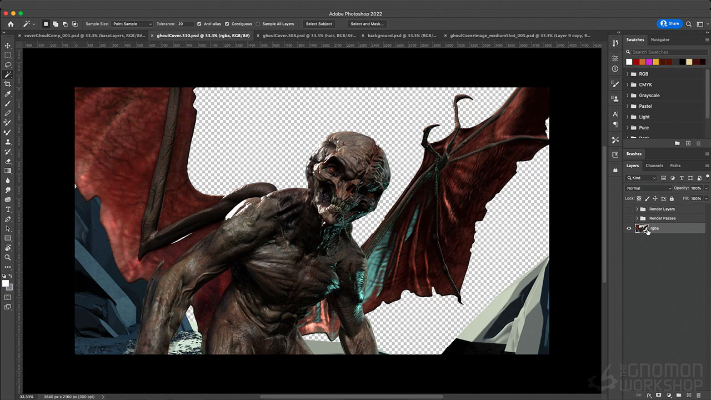Show the Render Passes group visibility
Viewport: 711px width, 400px height.
pyautogui.click(x=629, y=218)
